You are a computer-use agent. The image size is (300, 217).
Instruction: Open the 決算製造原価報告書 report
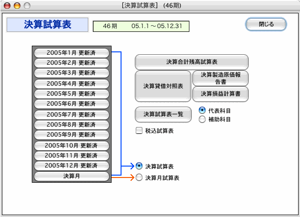(220, 78)
